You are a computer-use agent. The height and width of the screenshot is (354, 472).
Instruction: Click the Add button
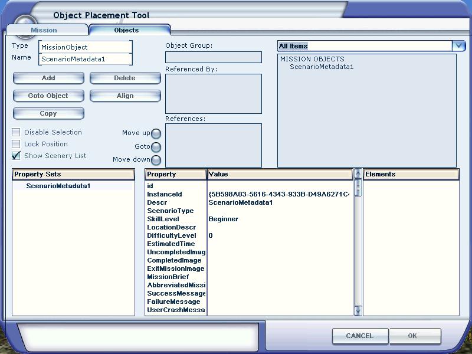coord(48,78)
